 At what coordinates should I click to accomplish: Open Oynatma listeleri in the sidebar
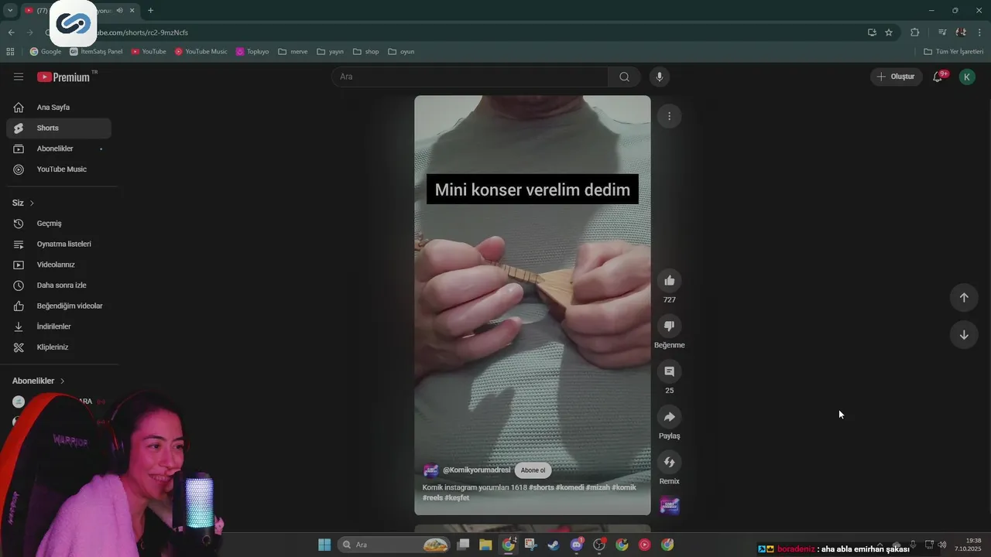point(59,244)
